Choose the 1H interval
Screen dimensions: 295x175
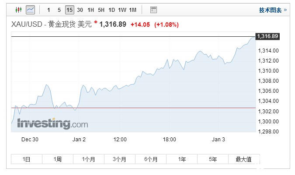click(90, 10)
